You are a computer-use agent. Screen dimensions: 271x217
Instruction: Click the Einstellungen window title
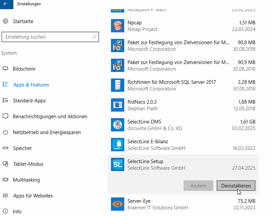(x=29, y=4)
